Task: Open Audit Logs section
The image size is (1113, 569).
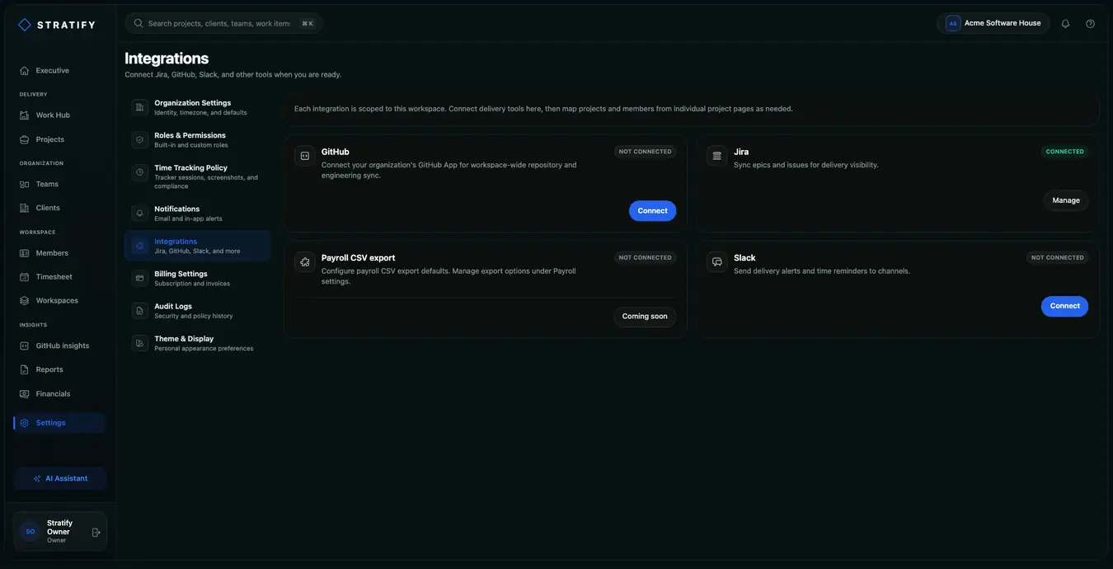Action: (198, 311)
